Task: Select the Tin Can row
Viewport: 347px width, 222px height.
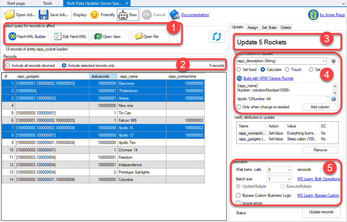Action: [103, 113]
